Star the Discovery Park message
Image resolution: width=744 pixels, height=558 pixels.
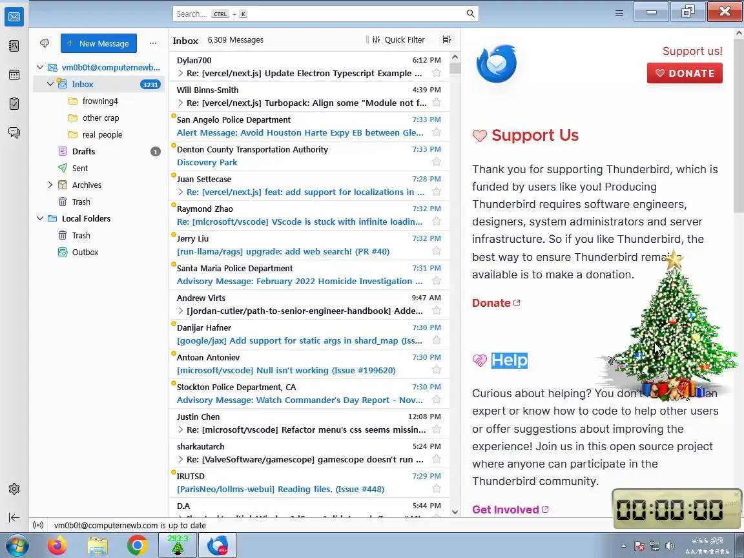[437, 162]
